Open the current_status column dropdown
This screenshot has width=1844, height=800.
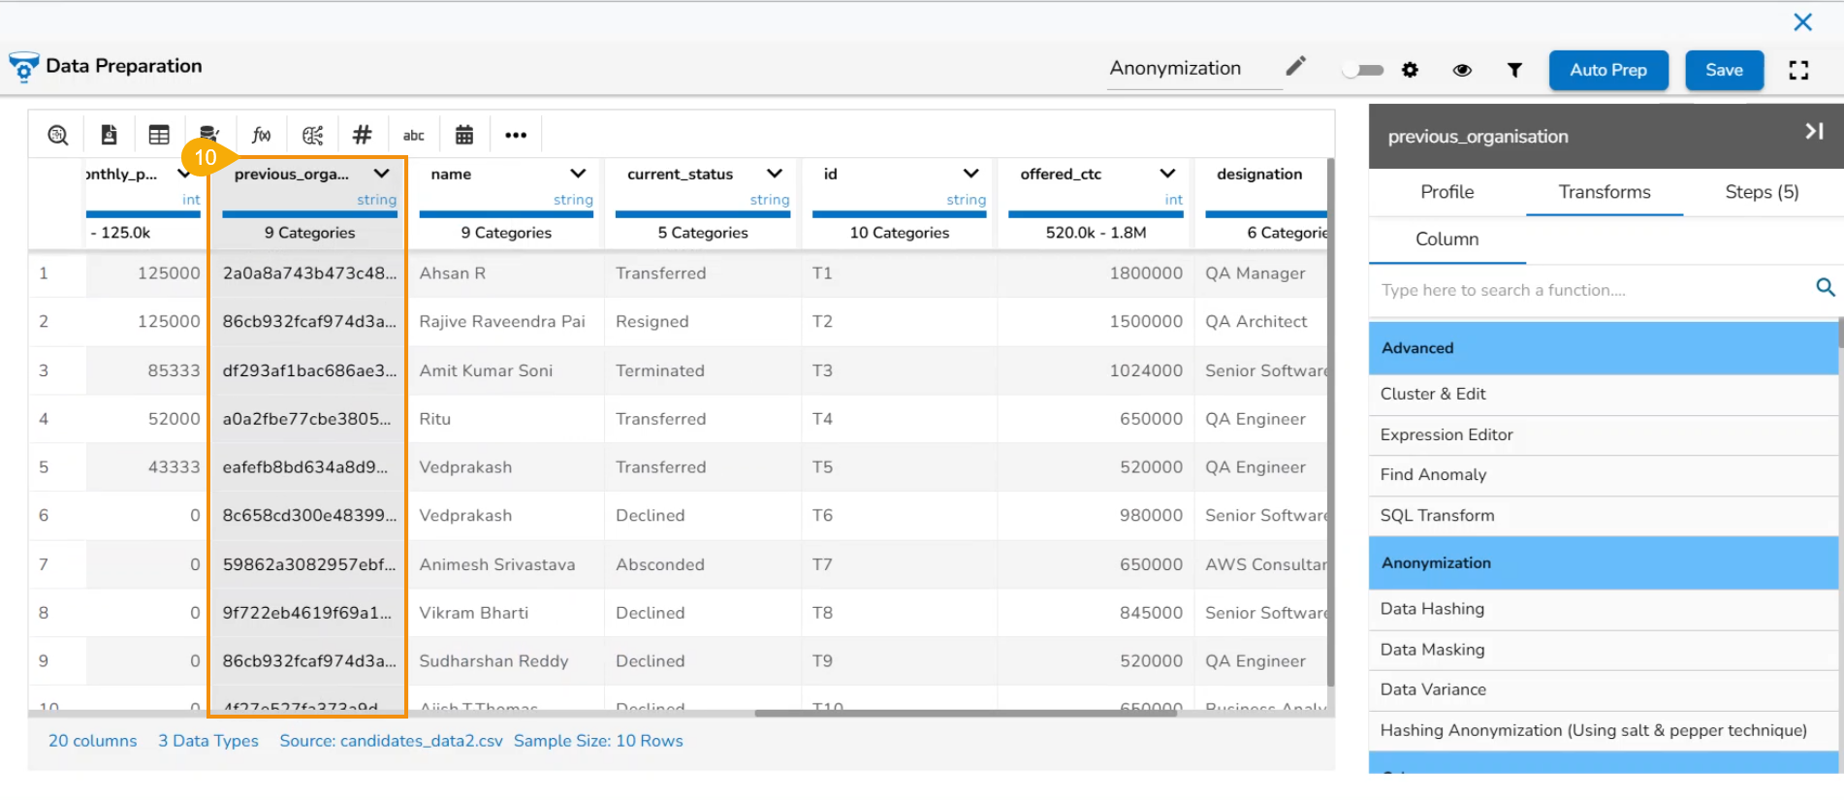(775, 174)
